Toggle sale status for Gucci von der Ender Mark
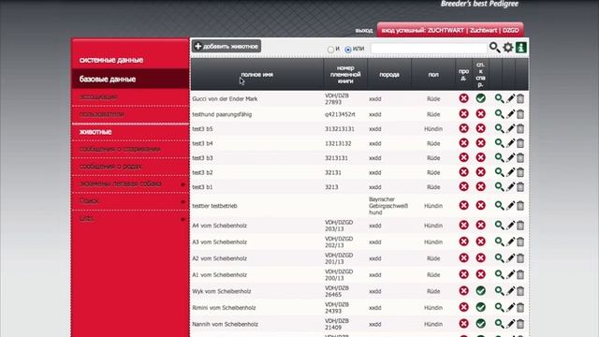Viewport: 599px width, 337px height. tap(464, 98)
